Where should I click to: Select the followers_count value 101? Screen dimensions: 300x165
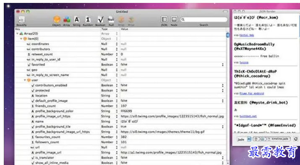click(x=124, y=142)
